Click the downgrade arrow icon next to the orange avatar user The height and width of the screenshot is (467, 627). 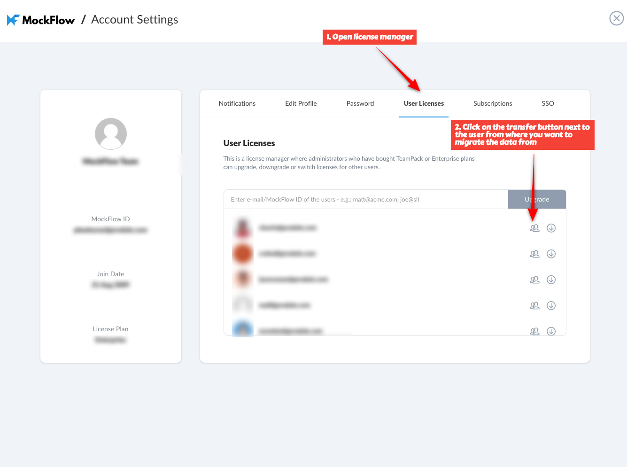point(551,254)
